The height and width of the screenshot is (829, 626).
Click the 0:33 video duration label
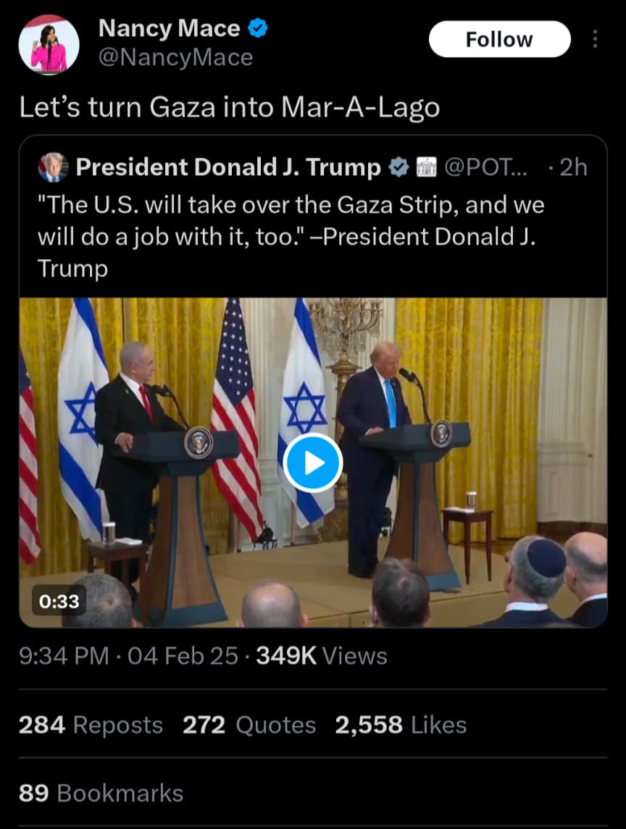pyautogui.click(x=59, y=601)
